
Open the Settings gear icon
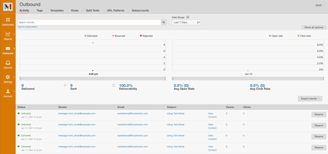(x=8, y=77)
